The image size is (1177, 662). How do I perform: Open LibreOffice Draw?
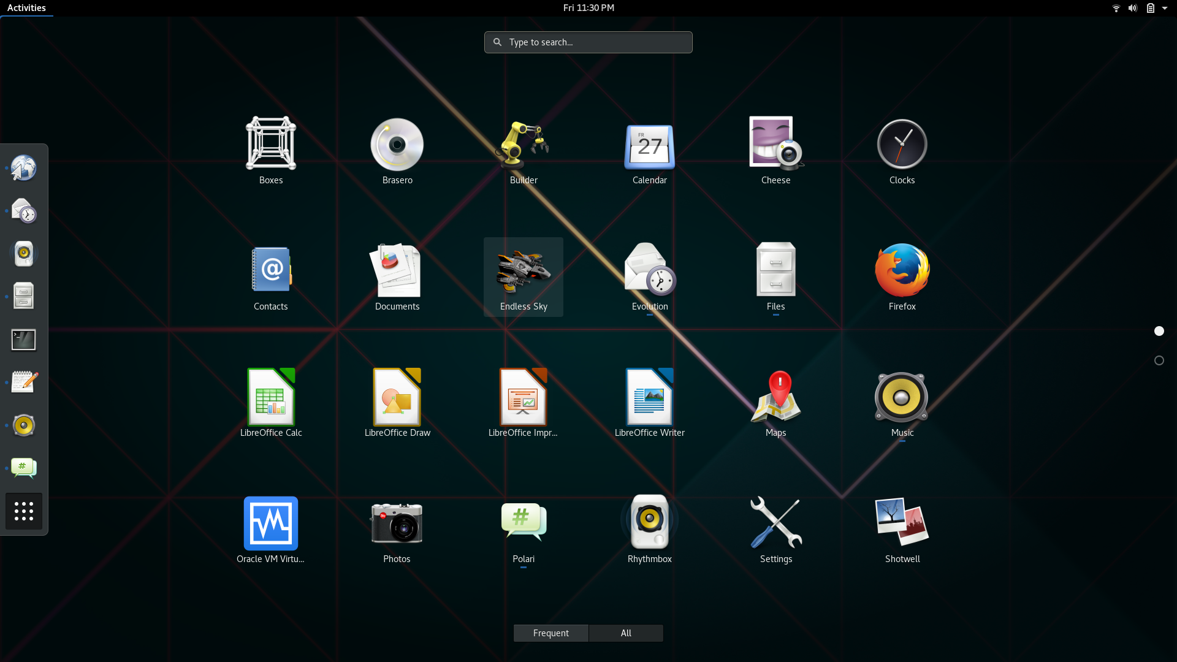pyautogui.click(x=397, y=403)
